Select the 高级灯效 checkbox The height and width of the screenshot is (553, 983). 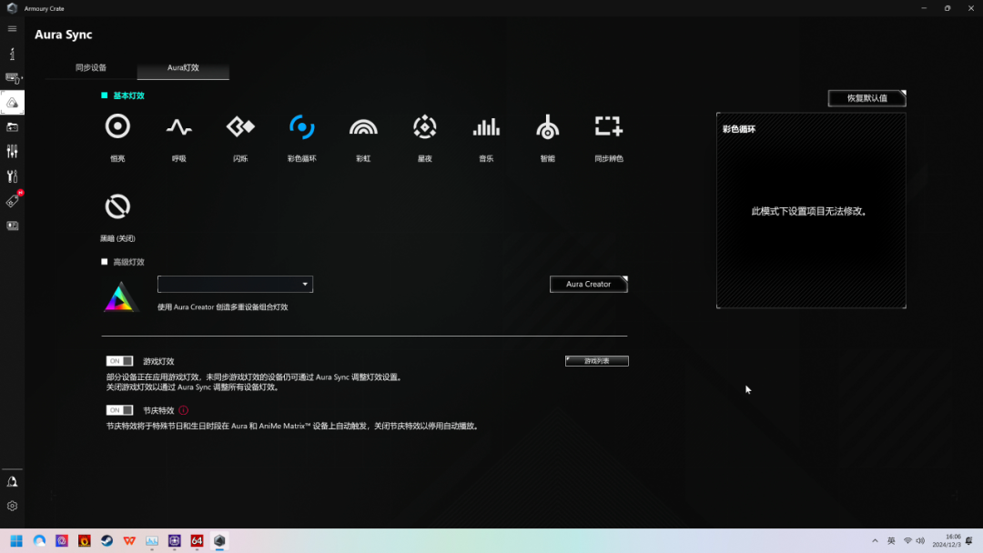pyautogui.click(x=104, y=262)
